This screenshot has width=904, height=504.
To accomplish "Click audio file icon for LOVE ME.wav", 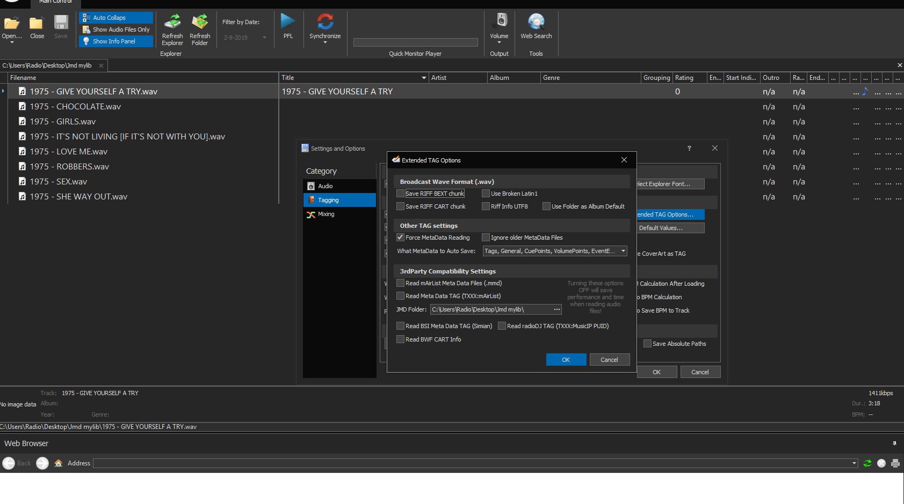I will pos(22,151).
